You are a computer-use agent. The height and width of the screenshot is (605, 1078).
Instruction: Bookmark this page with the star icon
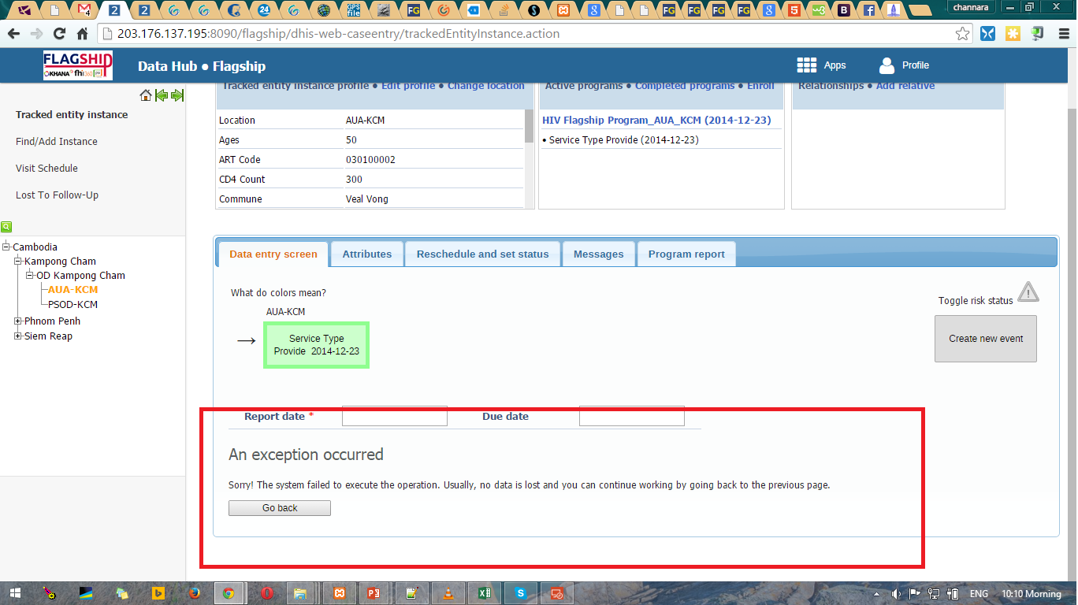click(962, 34)
